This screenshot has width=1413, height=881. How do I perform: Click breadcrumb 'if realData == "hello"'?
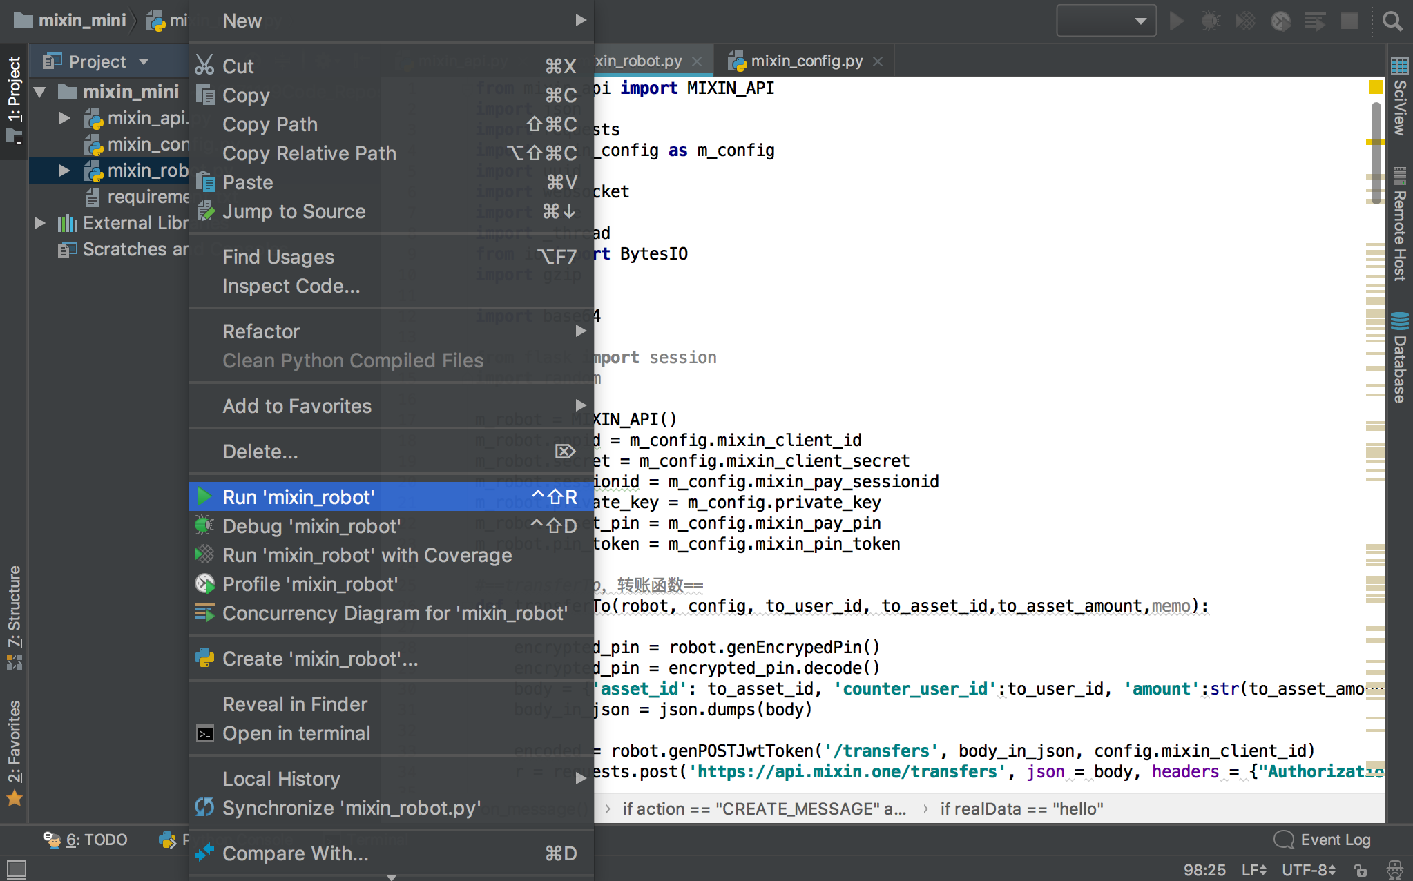[1021, 809]
